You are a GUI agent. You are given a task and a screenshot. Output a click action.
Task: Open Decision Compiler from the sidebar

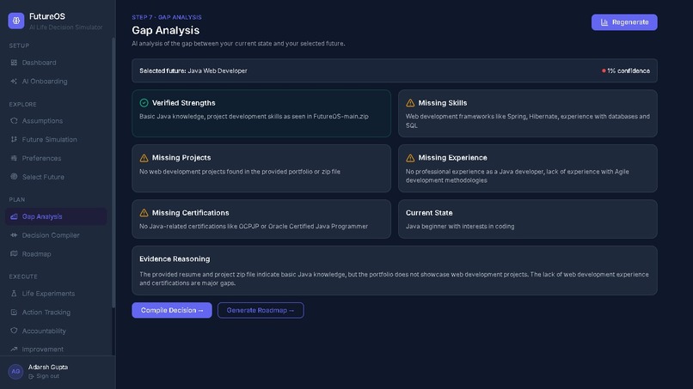56,235
